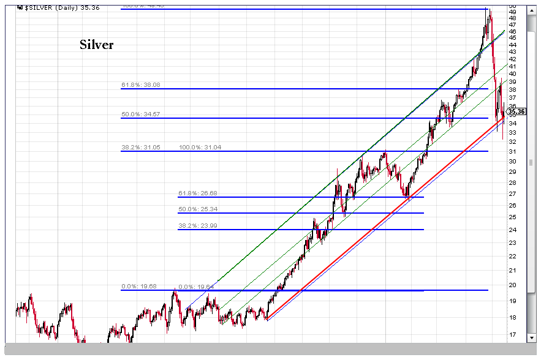Click the 35.36 current price marker
The height and width of the screenshot is (360, 541).
(x=516, y=111)
